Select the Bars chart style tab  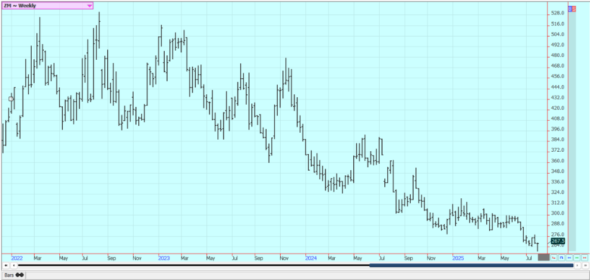pos(14,275)
